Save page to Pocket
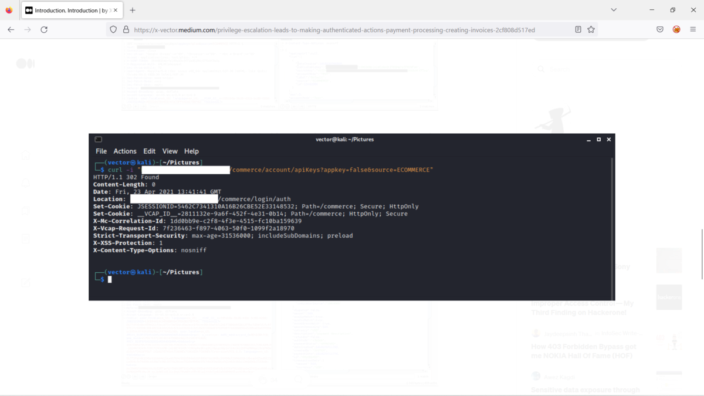 point(660,29)
